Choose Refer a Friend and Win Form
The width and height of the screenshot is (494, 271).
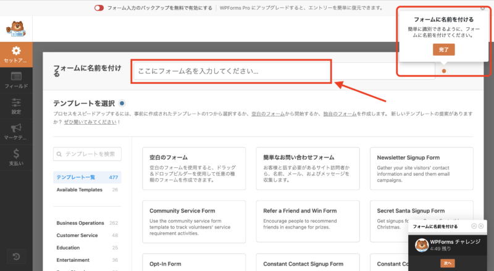308,222
